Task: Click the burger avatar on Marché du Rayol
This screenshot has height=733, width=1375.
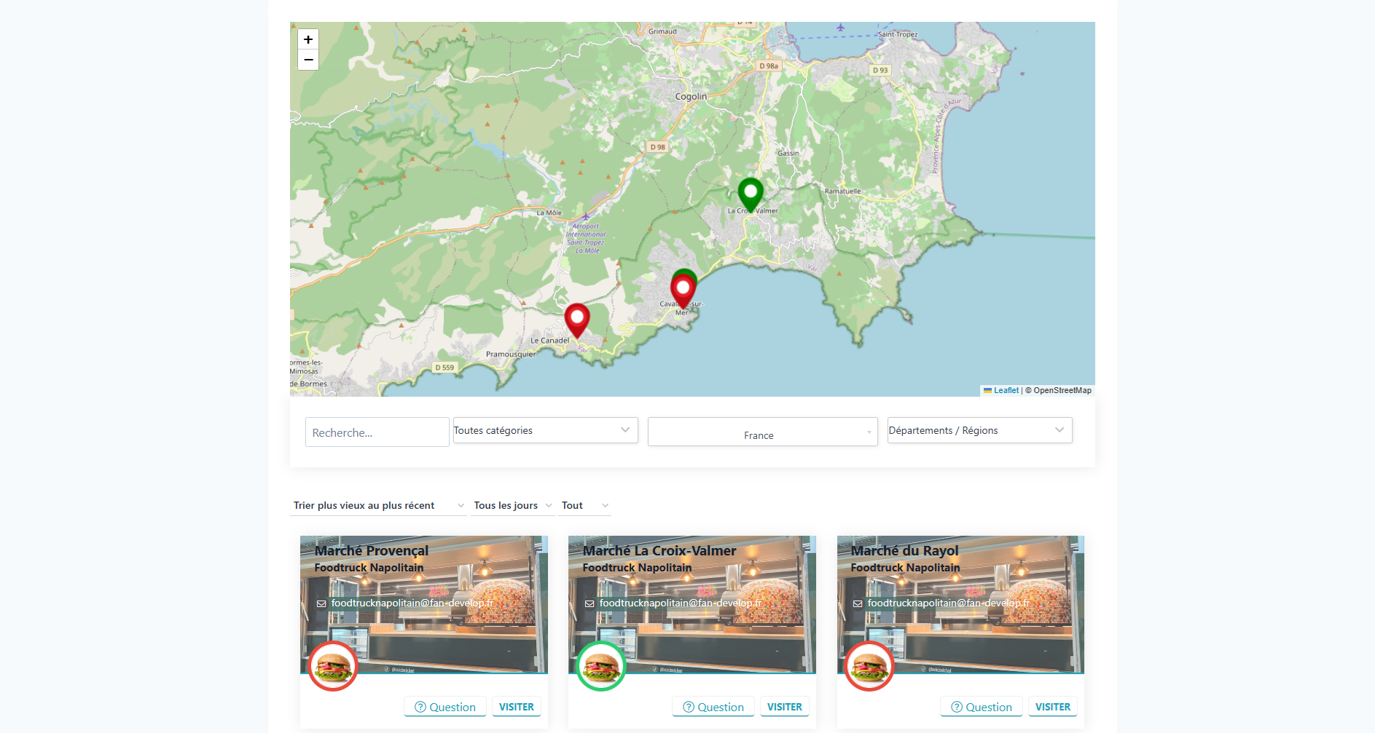Action: [869, 666]
